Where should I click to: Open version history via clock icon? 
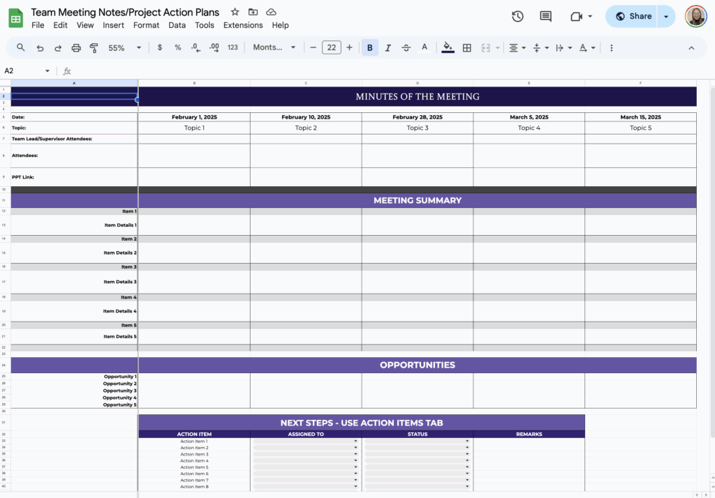tap(517, 16)
